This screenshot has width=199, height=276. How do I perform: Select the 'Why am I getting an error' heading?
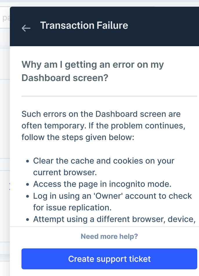pyautogui.click(x=93, y=71)
